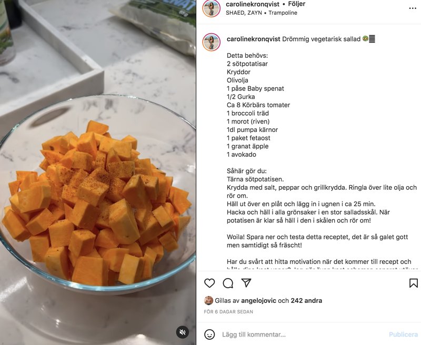Open the emoji picker smiley icon
The height and width of the screenshot is (345, 421).
[x=209, y=334]
